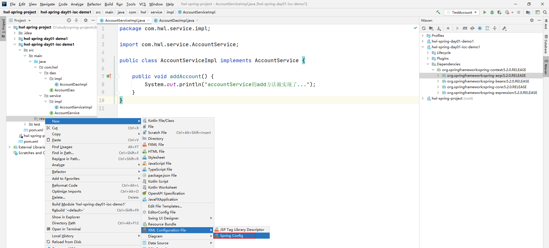Screen dimensions: 549x248
Task: Click Download Sources and Documentation icon
Action: 439,28
